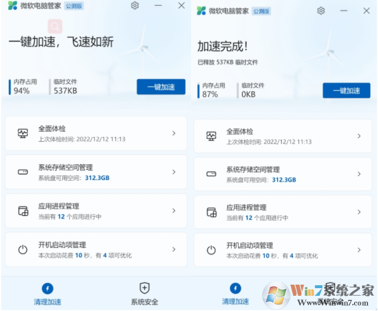The image size is (378, 311).
Task: Expand 开机启动项管理 chevron in right window
Action: click(x=359, y=250)
